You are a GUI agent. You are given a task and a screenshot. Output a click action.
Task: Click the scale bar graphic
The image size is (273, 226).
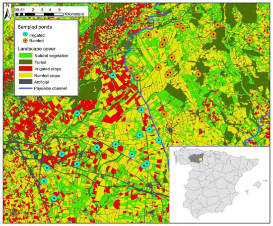tap(39, 14)
